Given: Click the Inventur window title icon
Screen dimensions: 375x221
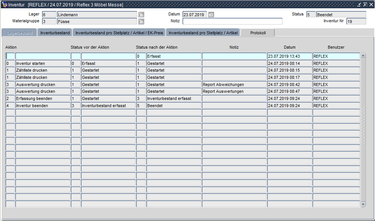Looking at the screenshot, I should point(5,5).
